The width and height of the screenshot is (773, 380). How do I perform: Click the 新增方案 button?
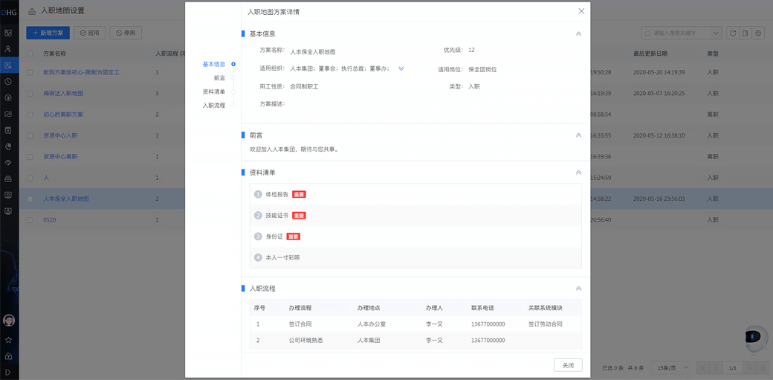48,33
